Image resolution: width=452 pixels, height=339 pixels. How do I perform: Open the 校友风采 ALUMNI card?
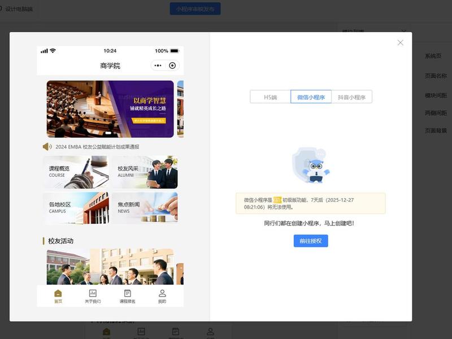[x=145, y=172]
